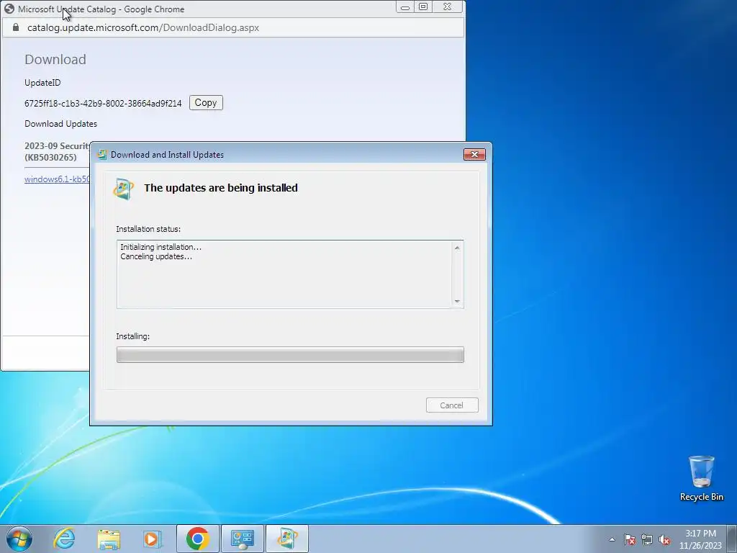Open the network status tray icon
737x553 pixels.
click(x=647, y=539)
